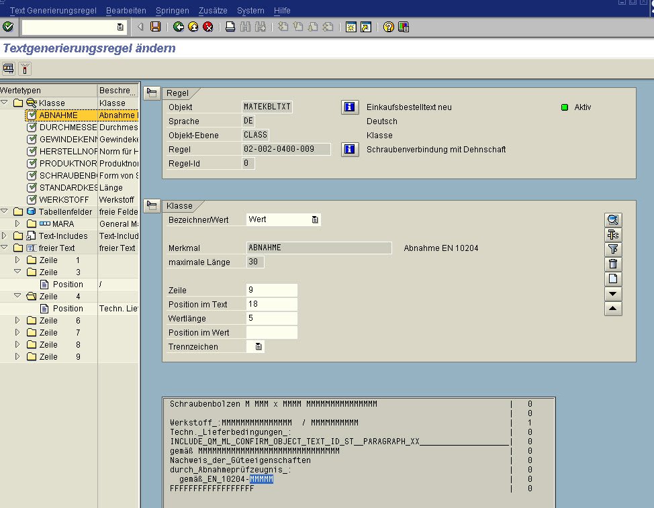Toggle the HERSTELLNOR checkbox in tree

[x=32, y=151]
